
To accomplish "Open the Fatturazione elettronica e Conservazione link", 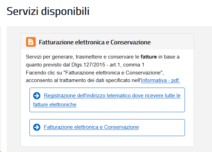I will pyautogui.click(x=91, y=127).
